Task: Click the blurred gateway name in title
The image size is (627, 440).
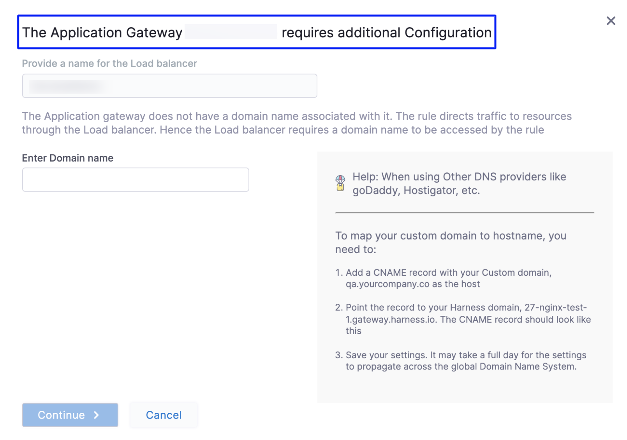Action: [x=231, y=32]
